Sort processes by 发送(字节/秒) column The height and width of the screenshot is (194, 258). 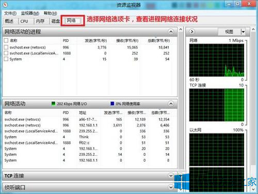click(95, 41)
